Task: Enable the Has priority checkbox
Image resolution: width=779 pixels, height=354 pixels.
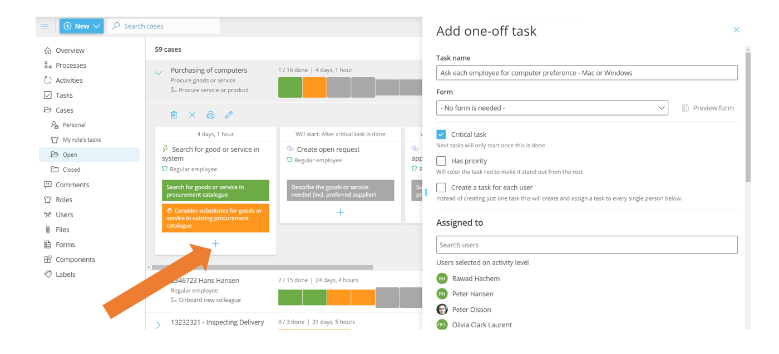Action: (x=441, y=161)
